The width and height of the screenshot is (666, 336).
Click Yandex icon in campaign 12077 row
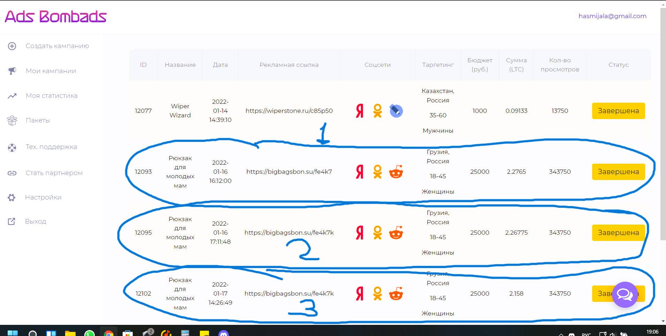pyautogui.click(x=360, y=111)
